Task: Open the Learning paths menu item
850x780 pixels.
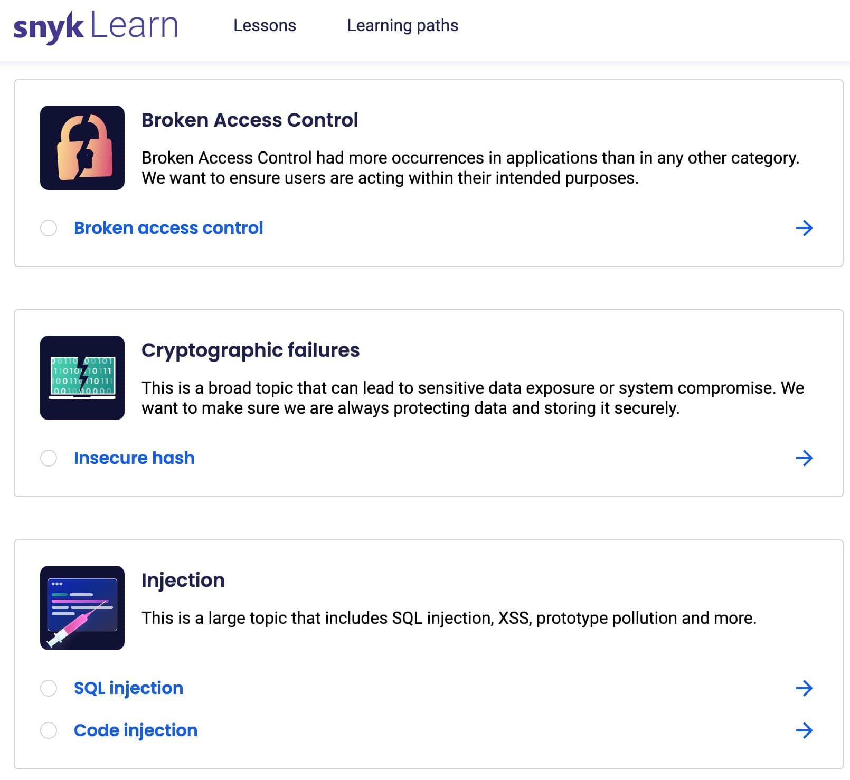Action: 402,25
